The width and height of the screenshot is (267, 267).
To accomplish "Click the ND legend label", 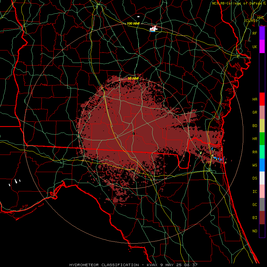I will click(x=255, y=231).
